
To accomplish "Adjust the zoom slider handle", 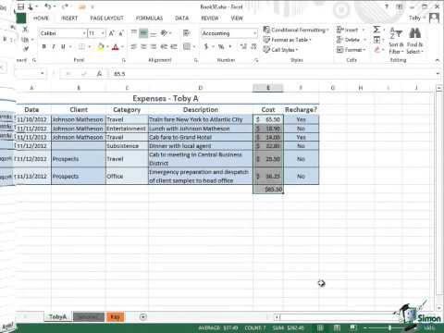I will tap(390, 327).
